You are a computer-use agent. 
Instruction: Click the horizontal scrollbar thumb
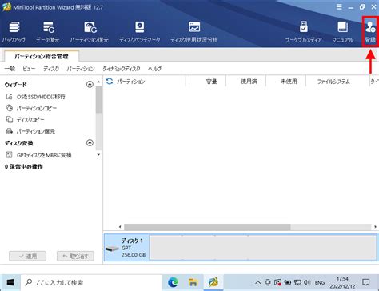[207, 227]
